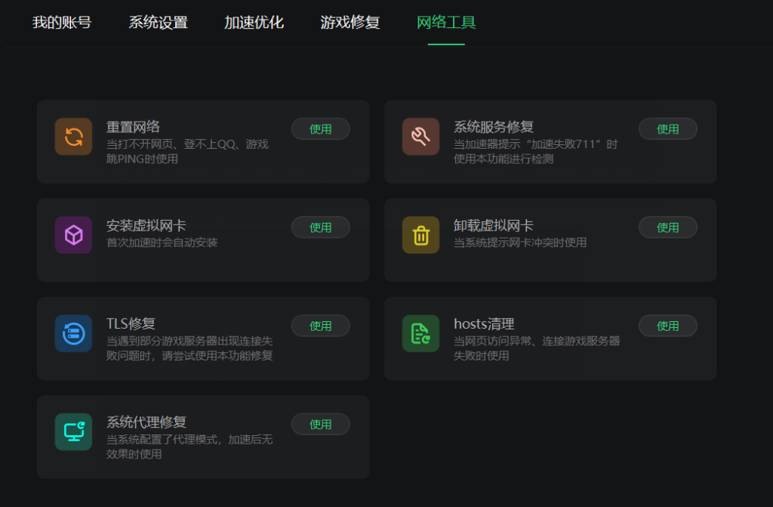The height and width of the screenshot is (507, 773).
Task: Click the purple 安装虚拟网卡 cube icon
Action: point(73,235)
